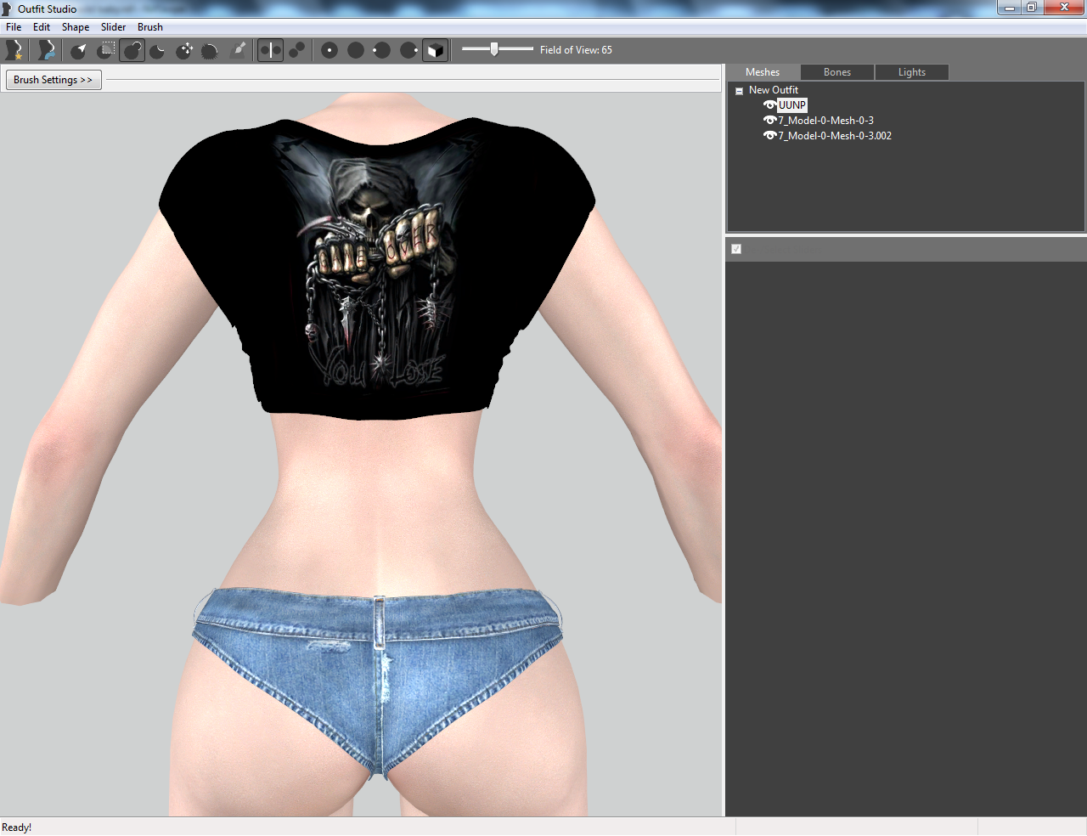
Task: Open the Shape menu
Action: (76, 27)
